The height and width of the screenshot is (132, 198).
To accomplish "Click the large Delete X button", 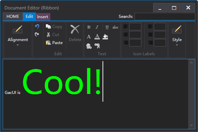I will tap(75, 33).
